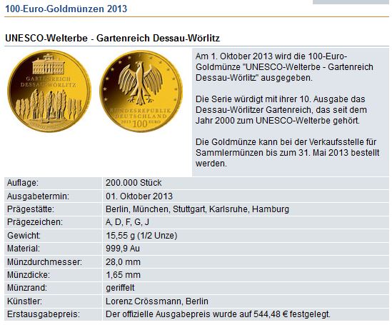The height and width of the screenshot is (325, 392).
Task: Click the Prägestätte row label
Action: pos(31,209)
